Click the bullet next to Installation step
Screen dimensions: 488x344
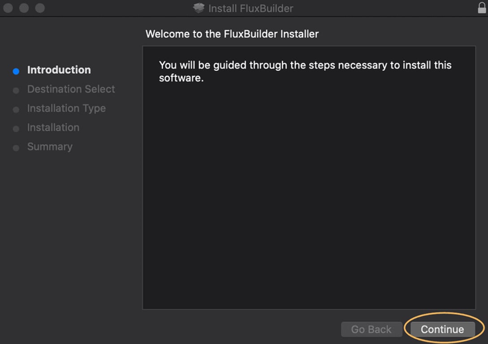pos(16,129)
